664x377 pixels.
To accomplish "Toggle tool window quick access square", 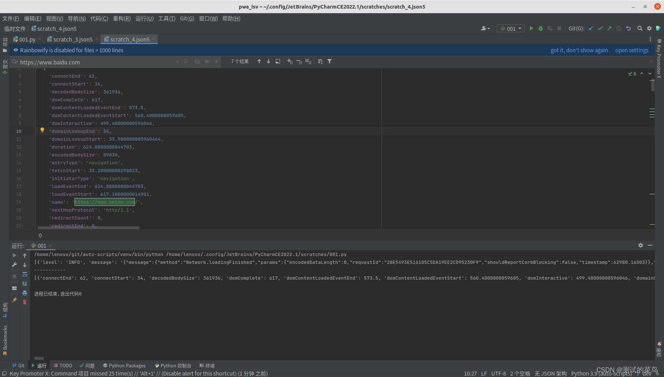I will click(4, 374).
